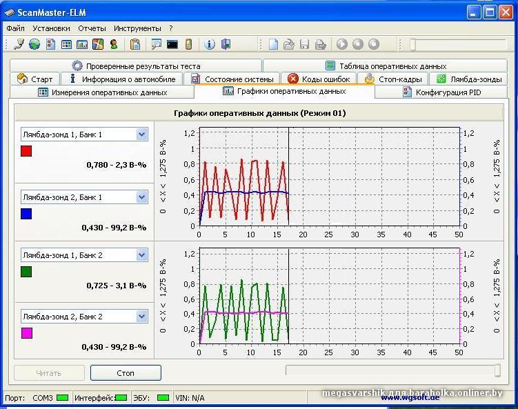Viewport: 518px width, 409px height.
Task: Open the Инструменты menu
Action: (137, 28)
